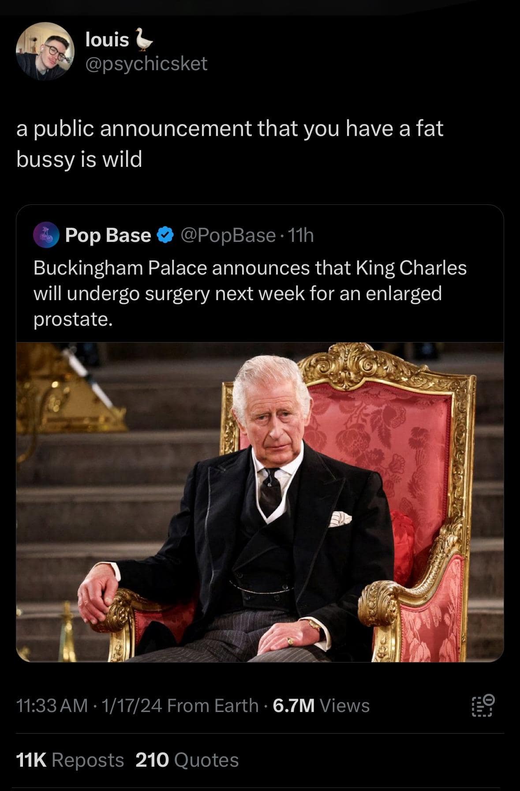
Task: Open the Pop Base account name
Action: pyautogui.click(x=108, y=235)
